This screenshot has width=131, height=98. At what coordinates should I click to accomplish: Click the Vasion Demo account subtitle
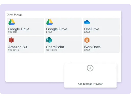tap(51, 50)
